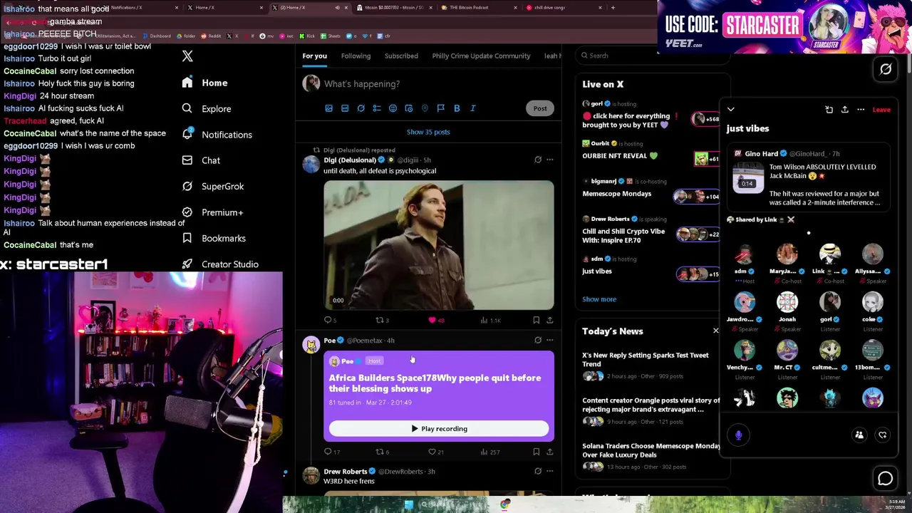Repost Poe's Space post
Image resolution: width=912 pixels, height=513 pixels.
[x=382, y=452]
